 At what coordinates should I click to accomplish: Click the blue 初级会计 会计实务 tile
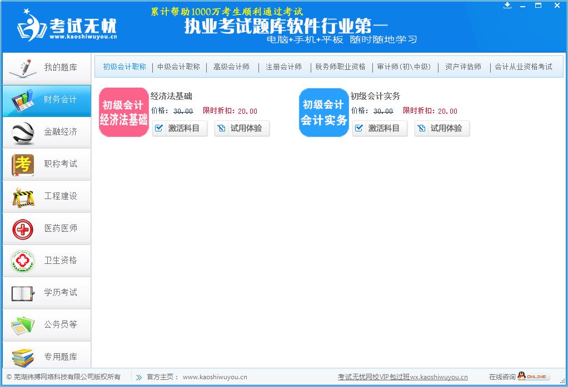[324, 113]
